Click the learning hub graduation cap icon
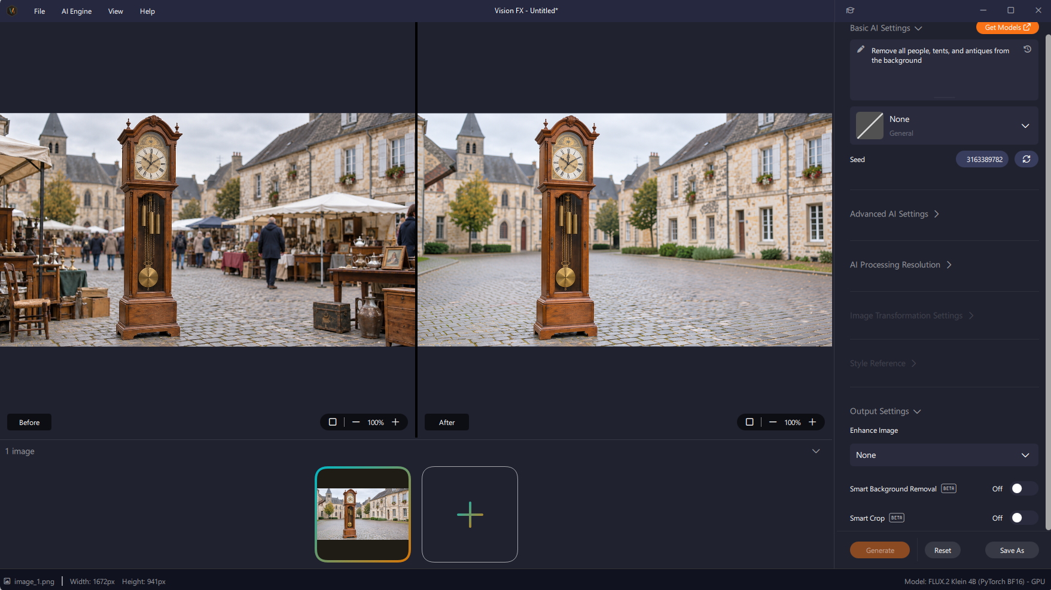This screenshot has width=1051, height=590. coord(850,10)
